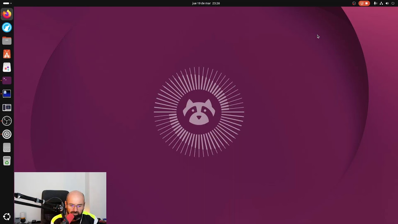Open the Terminal from the dock
This screenshot has width=398, height=224.
click(7, 81)
